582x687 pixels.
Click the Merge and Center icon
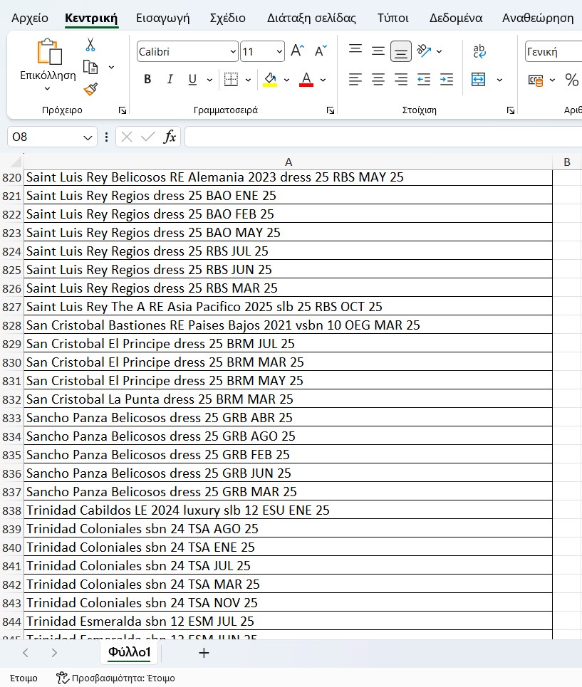point(478,79)
